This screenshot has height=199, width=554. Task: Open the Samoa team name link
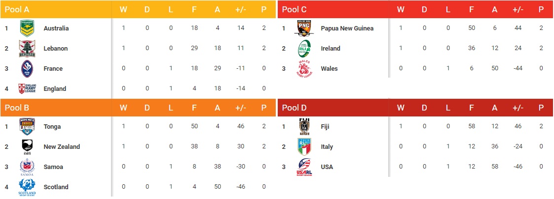point(53,167)
